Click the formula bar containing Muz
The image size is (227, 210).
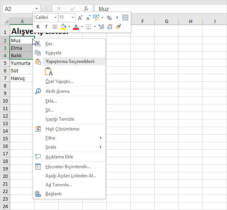click(161, 9)
